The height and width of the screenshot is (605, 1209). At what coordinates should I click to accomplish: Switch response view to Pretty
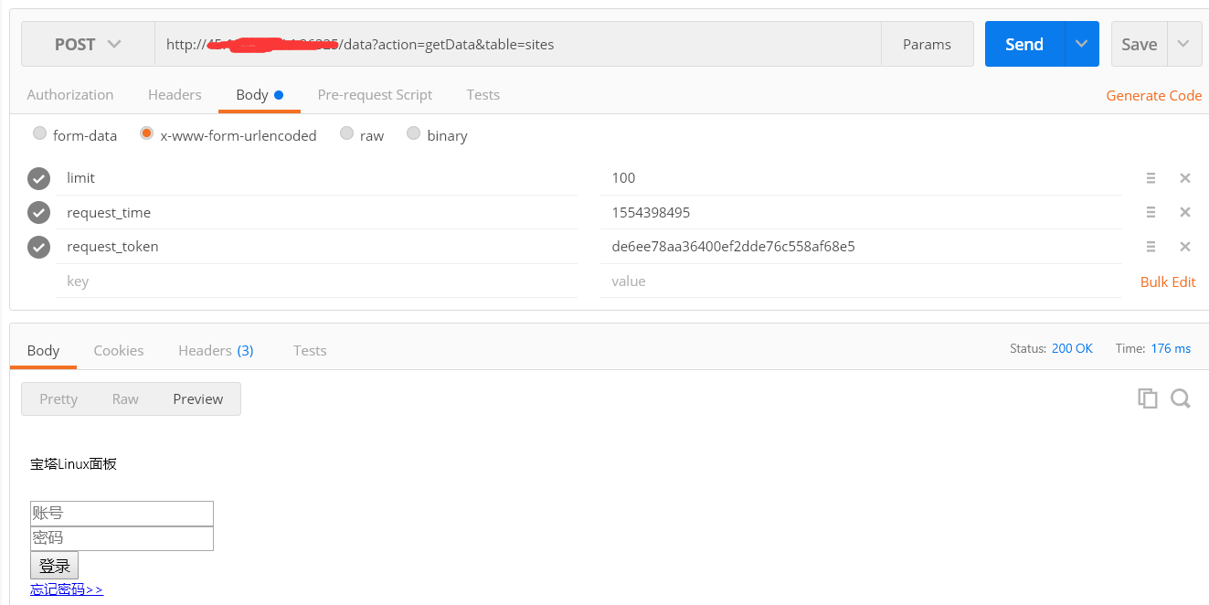tap(58, 398)
